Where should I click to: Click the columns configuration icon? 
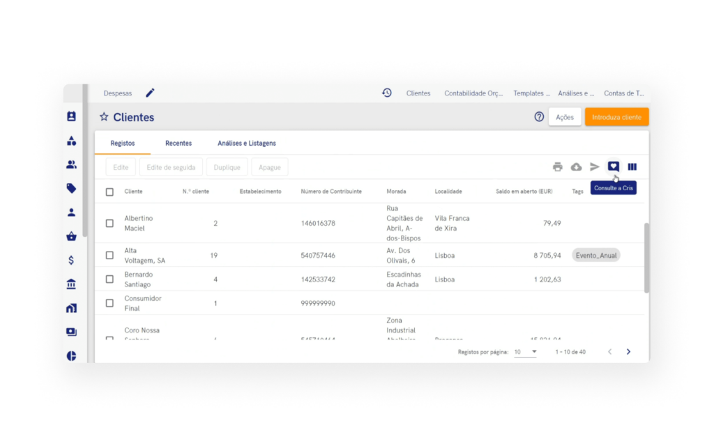[632, 167]
